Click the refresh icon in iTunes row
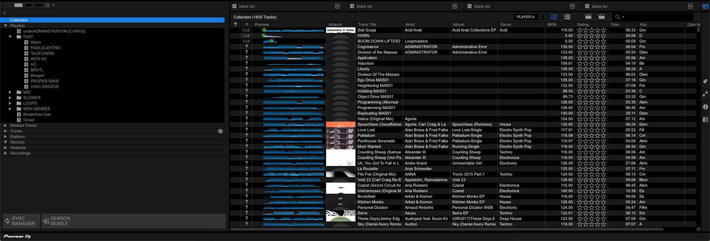Viewport: 710px width, 241px height. pyautogui.click(x=220, y=131)
